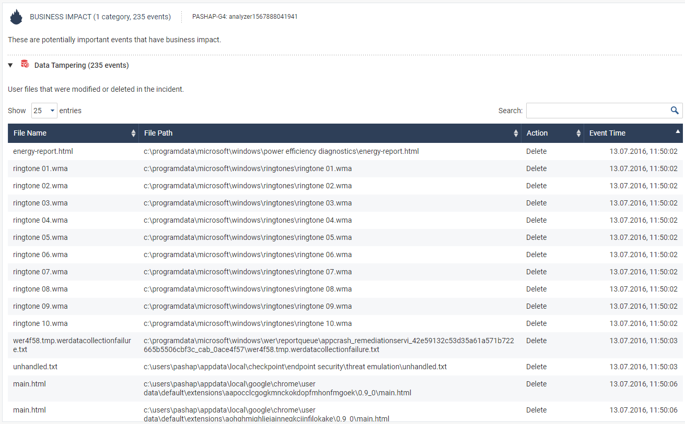Select the Data Tampering (235 events) heading
This screenshot has height=424, width=685.
(82, 65)
